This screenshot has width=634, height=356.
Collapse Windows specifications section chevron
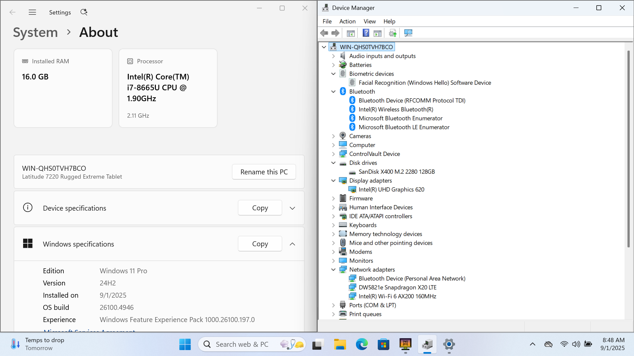(x=292, y=244)
